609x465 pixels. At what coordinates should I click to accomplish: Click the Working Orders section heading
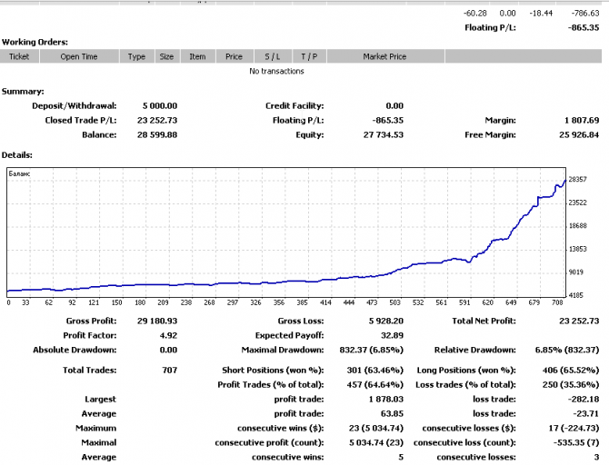[x=35, y=42]
